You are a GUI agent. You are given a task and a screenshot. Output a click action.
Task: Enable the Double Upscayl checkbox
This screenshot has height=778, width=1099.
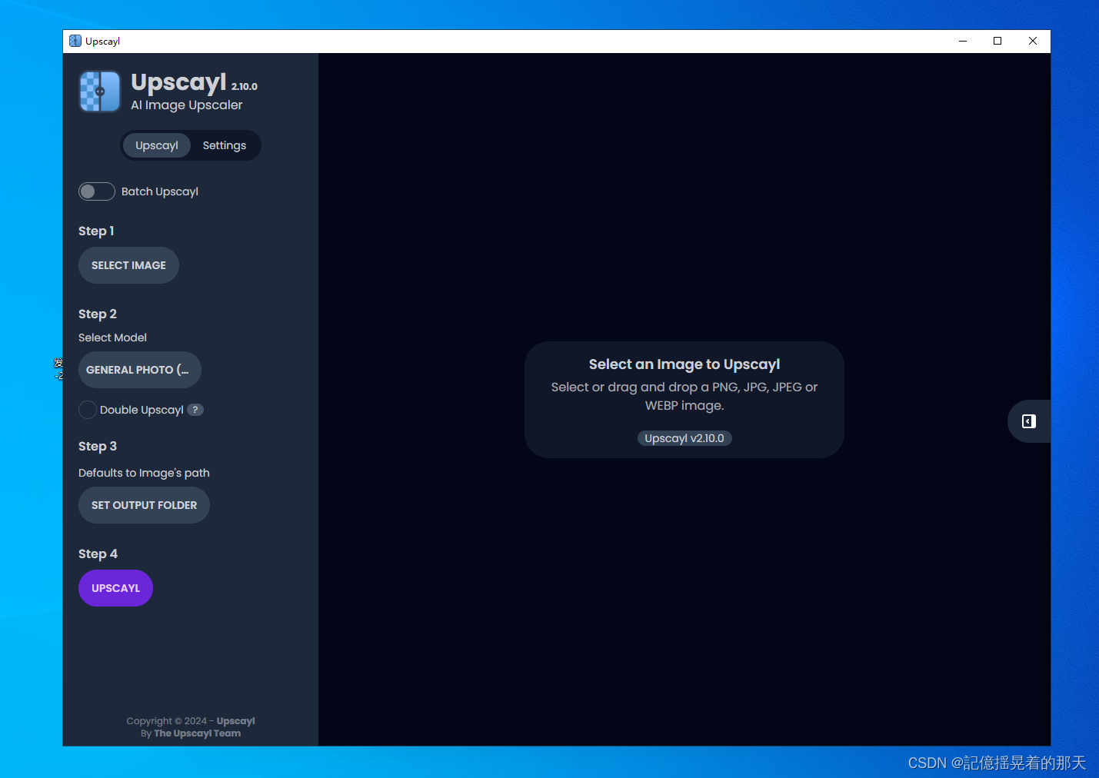click(x=88, y=410)
